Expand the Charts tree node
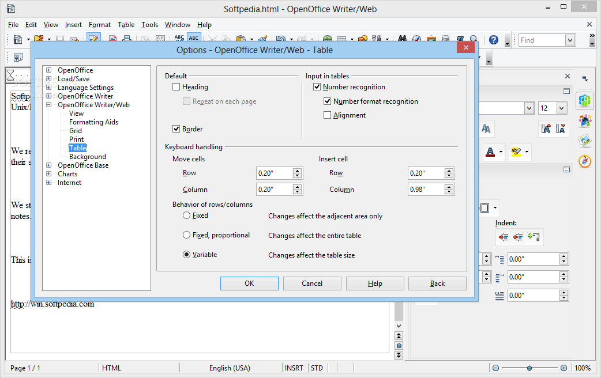The width and height of the screenshot is (601, 378). pos(48,174)
